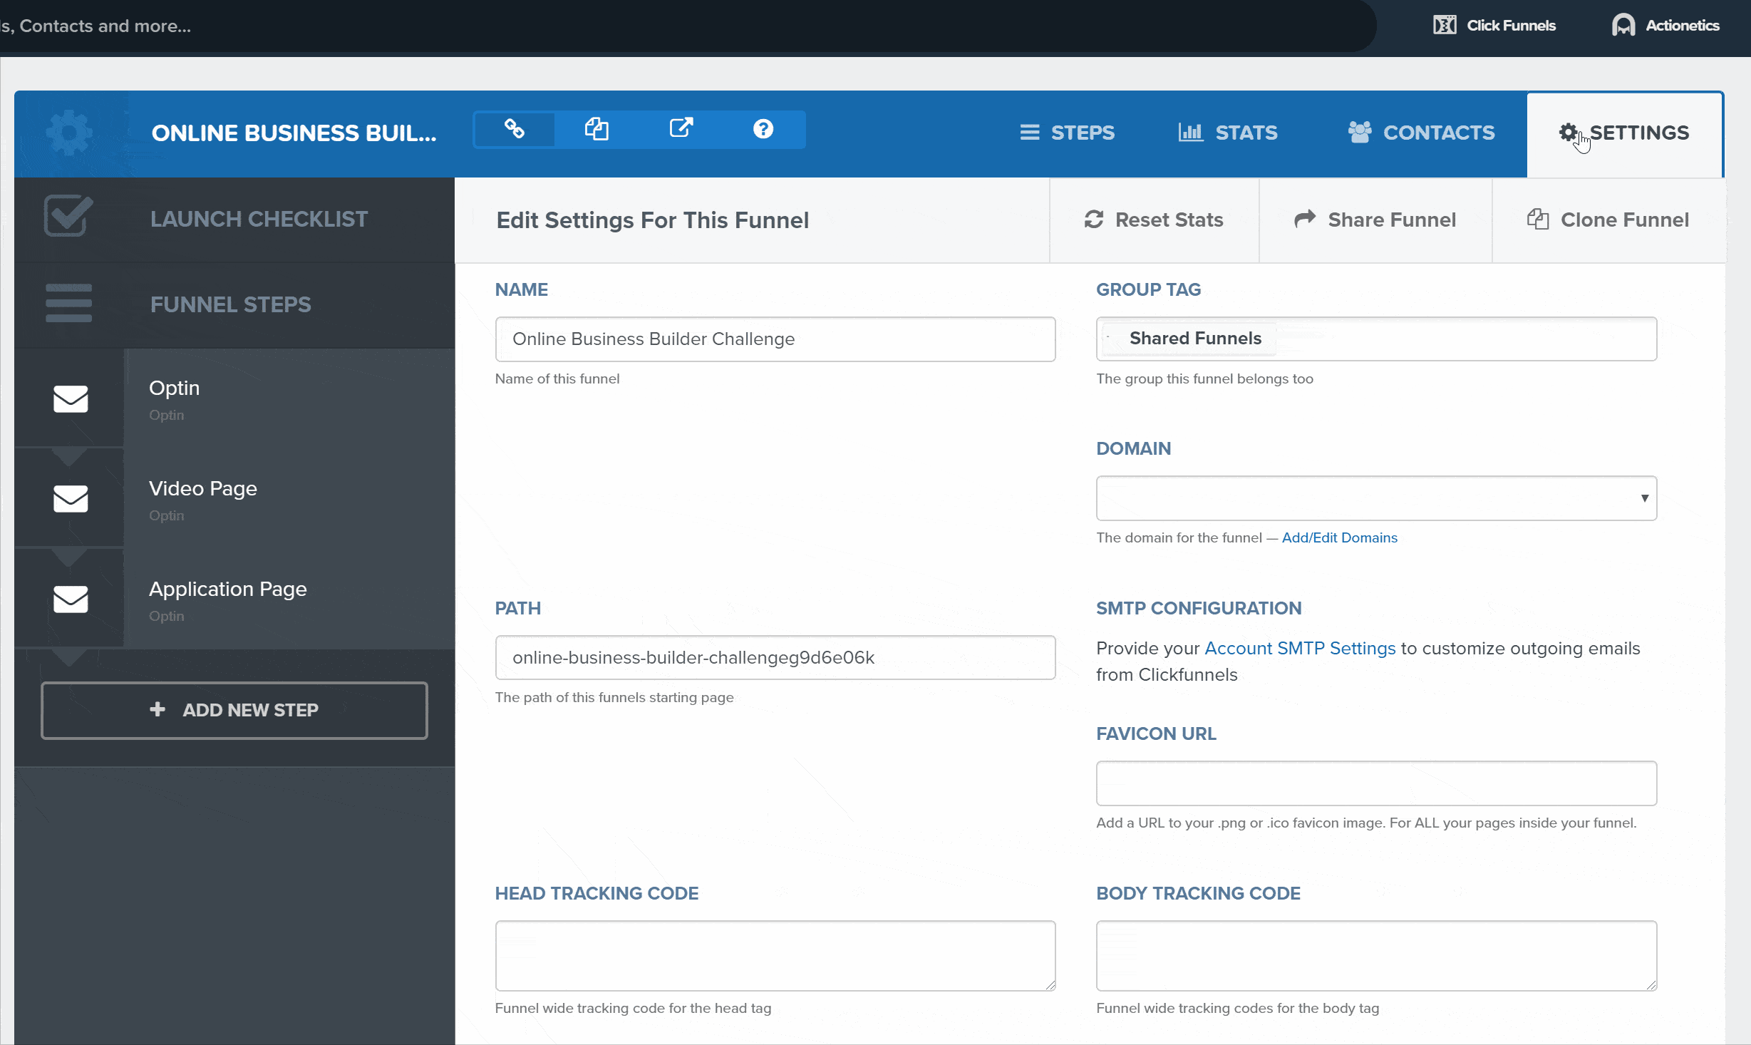Click the funnel URL link icon
This screenshot has width=1751, height=1045.
click(x=514, y=129)
